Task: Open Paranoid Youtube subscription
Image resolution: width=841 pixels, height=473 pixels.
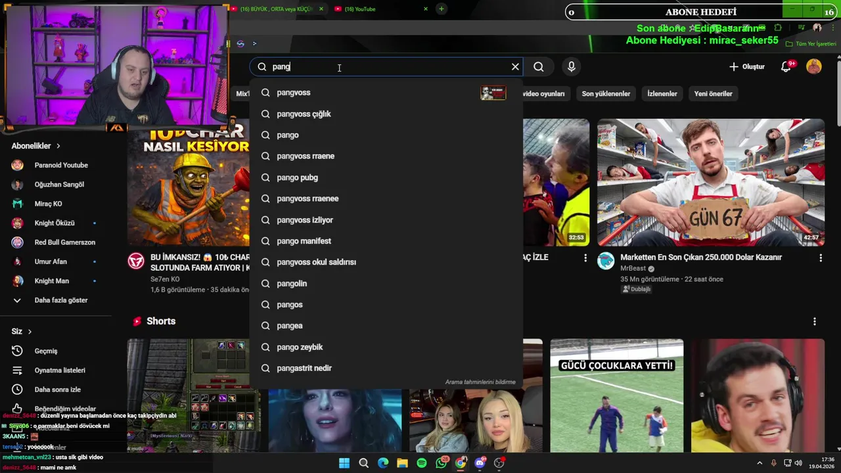Action: pyautogui.click(x=61, y=165)
